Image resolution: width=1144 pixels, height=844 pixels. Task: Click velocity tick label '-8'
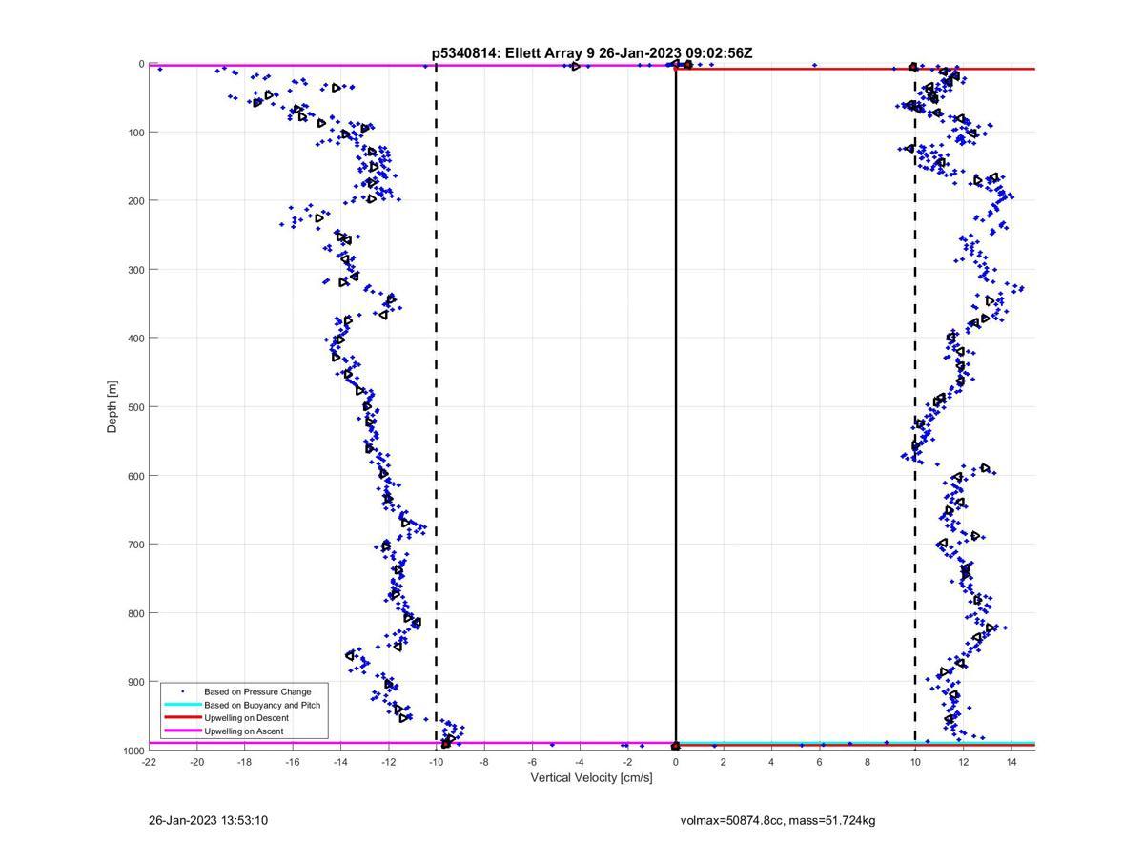click(484, 762)
